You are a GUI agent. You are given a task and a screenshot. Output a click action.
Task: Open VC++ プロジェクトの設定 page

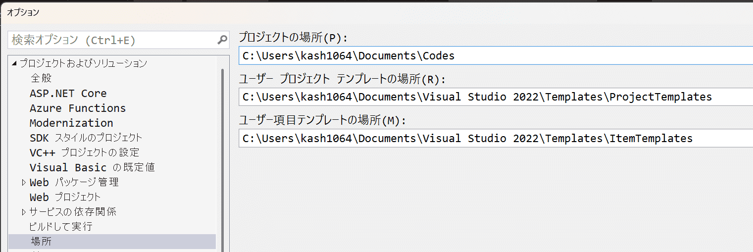pos(84,152)
